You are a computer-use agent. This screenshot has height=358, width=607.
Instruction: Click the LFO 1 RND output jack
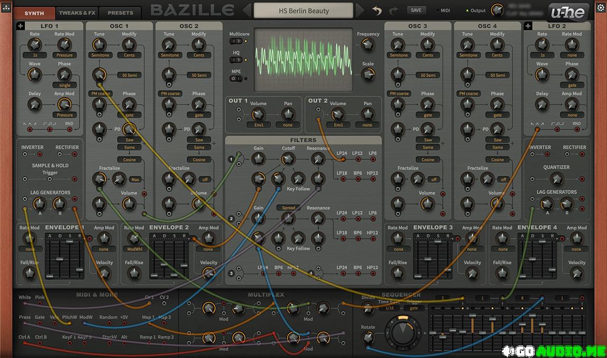[x=69, y=130]
